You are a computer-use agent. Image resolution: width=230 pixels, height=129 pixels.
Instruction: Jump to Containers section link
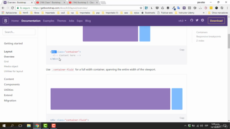click(x=202, y=32)
